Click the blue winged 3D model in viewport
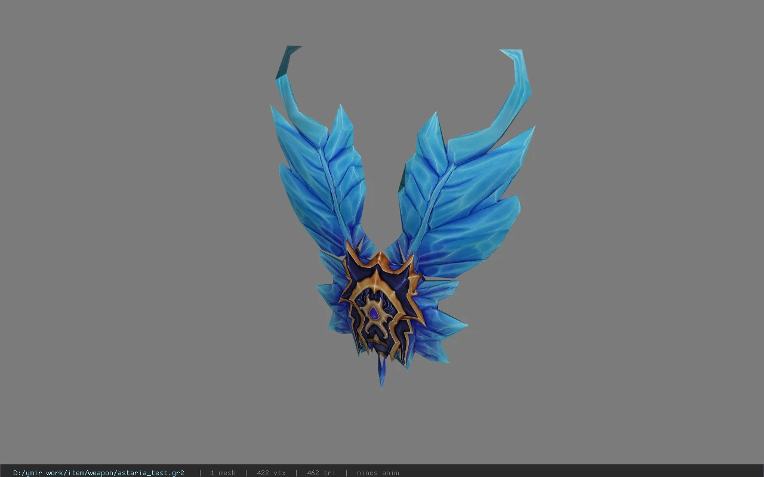The image size is (764, 477). click(402, 217)
